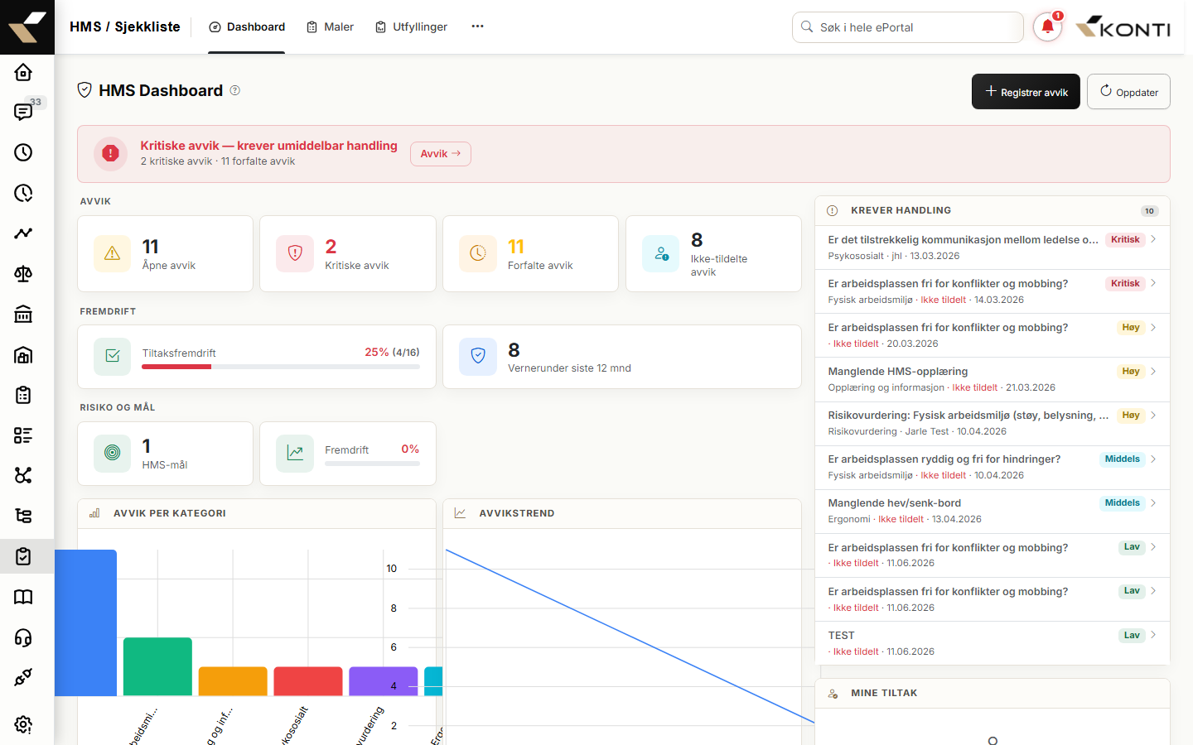Viewport: 1193px width, 745px height.
Task: Click the Søk i hele ePortal search field
Action: pos(908,27)
